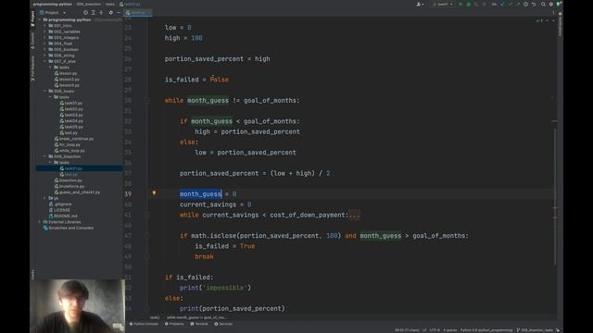The width and height of the screenshot is (593, 333).
Task: Expand the External Libraries node
Action: click(x=40, y=222)
